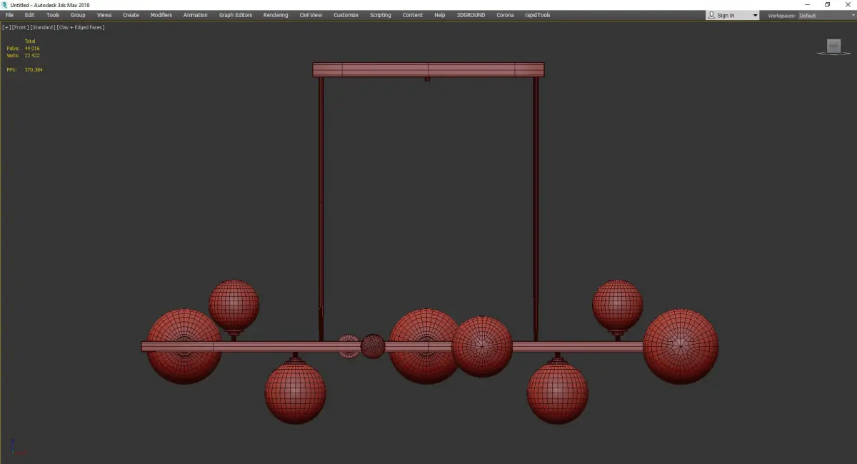Viewport: 857px width, 464px height.
Task: Open the Civil View menu
Action: 311,15
